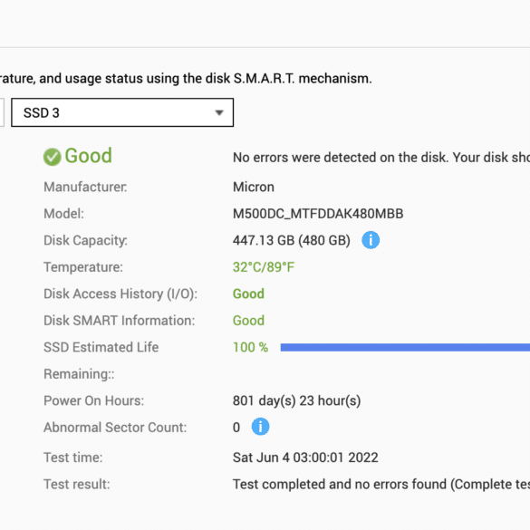This screenshot has width=530, height=530.
Task: Open the SSD 3 disk selection dropdown
Action: (122, 112)
